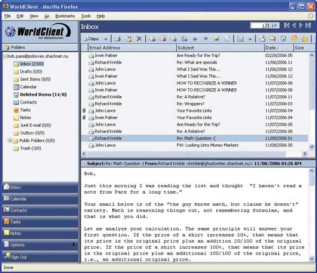Click the Notes button in bottom navigation
The height and width of the screenshot is (273, 317).
[40, 233]
